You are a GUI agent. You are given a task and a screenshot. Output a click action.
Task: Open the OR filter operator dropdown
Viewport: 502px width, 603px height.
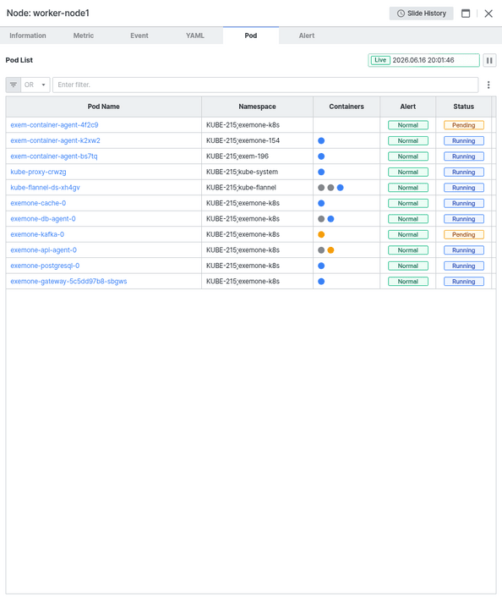35,85
